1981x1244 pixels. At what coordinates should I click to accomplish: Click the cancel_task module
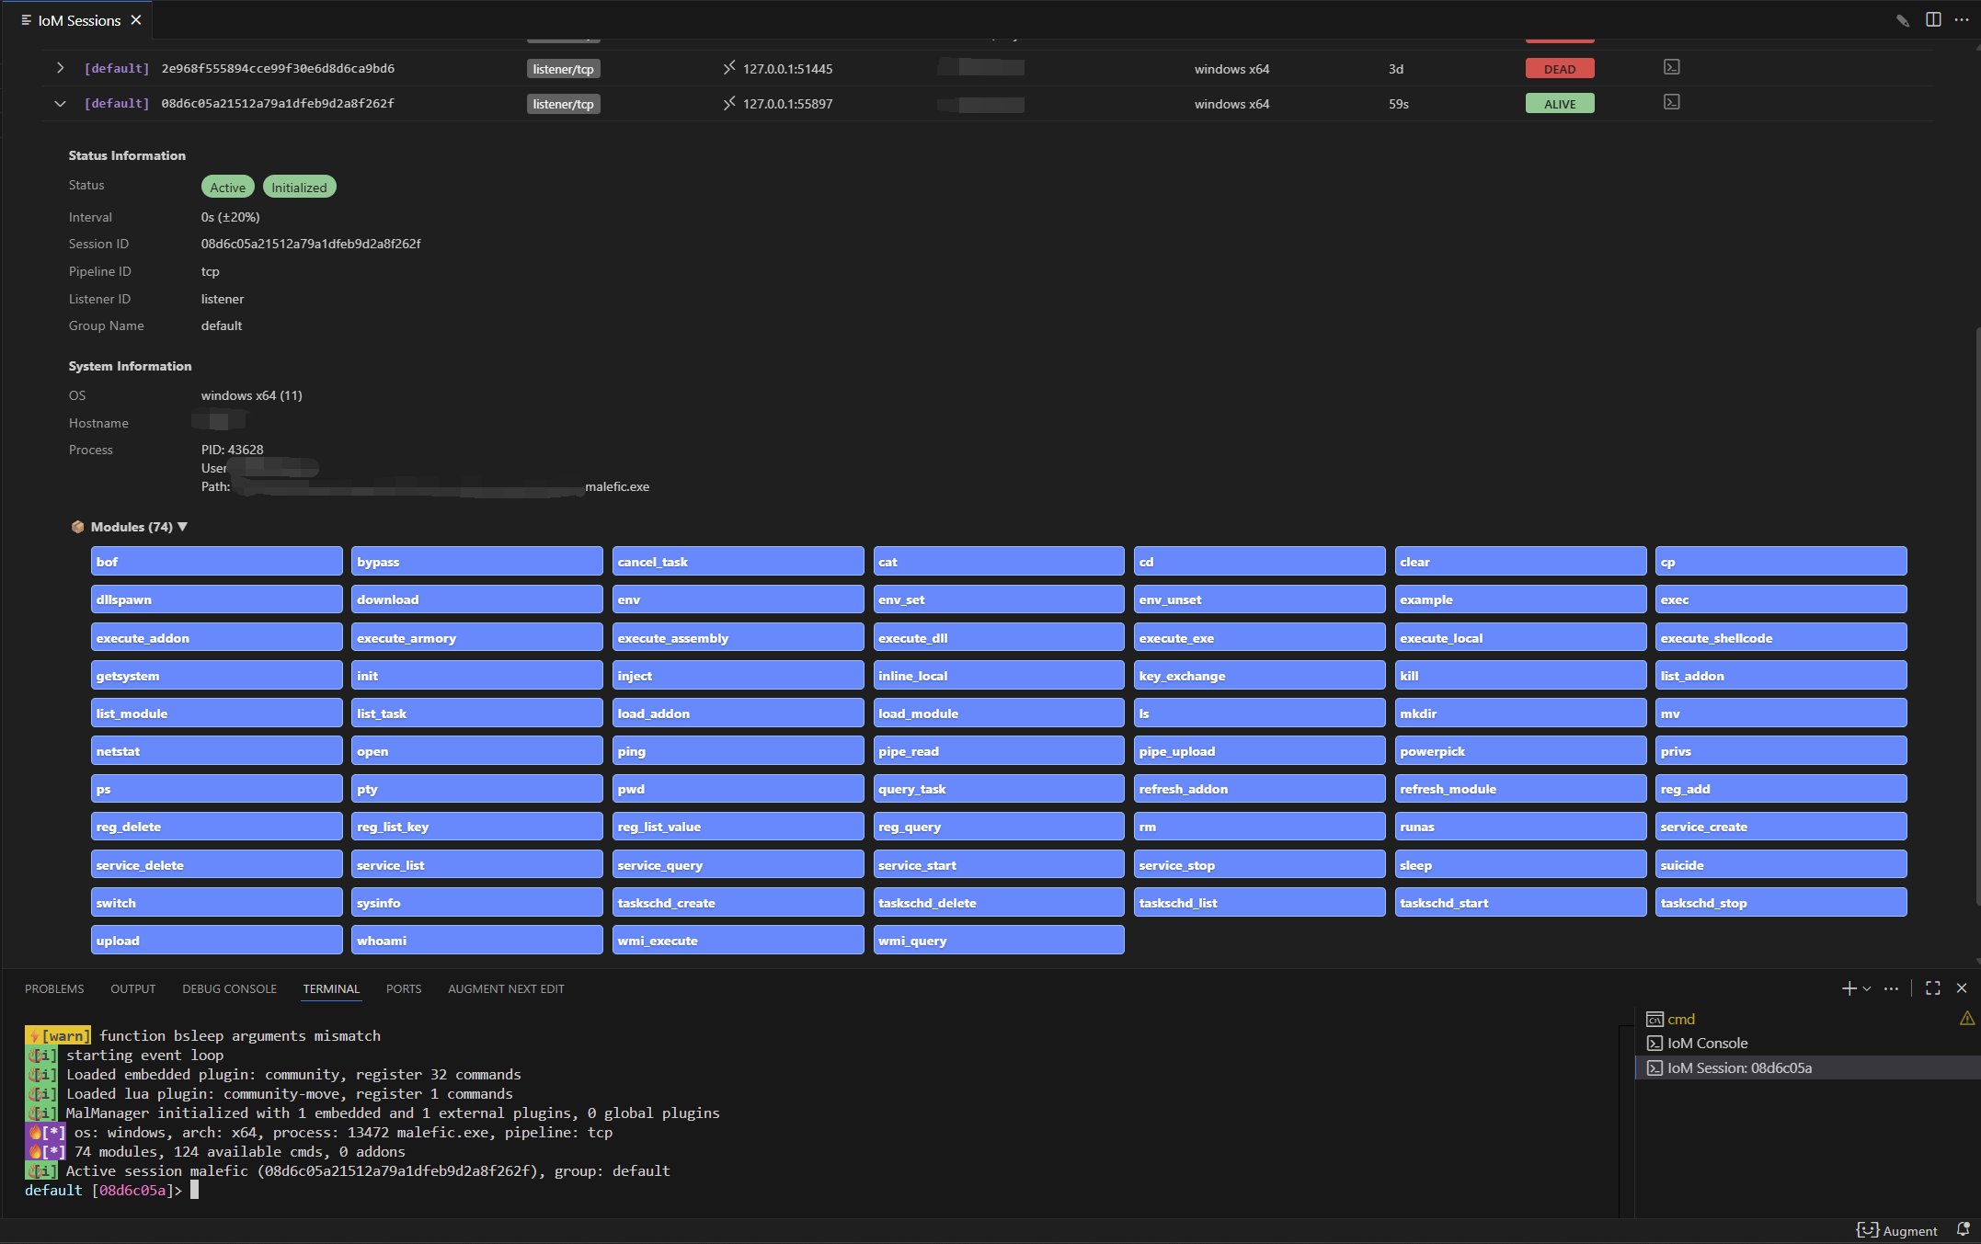(x=738, y=562)
